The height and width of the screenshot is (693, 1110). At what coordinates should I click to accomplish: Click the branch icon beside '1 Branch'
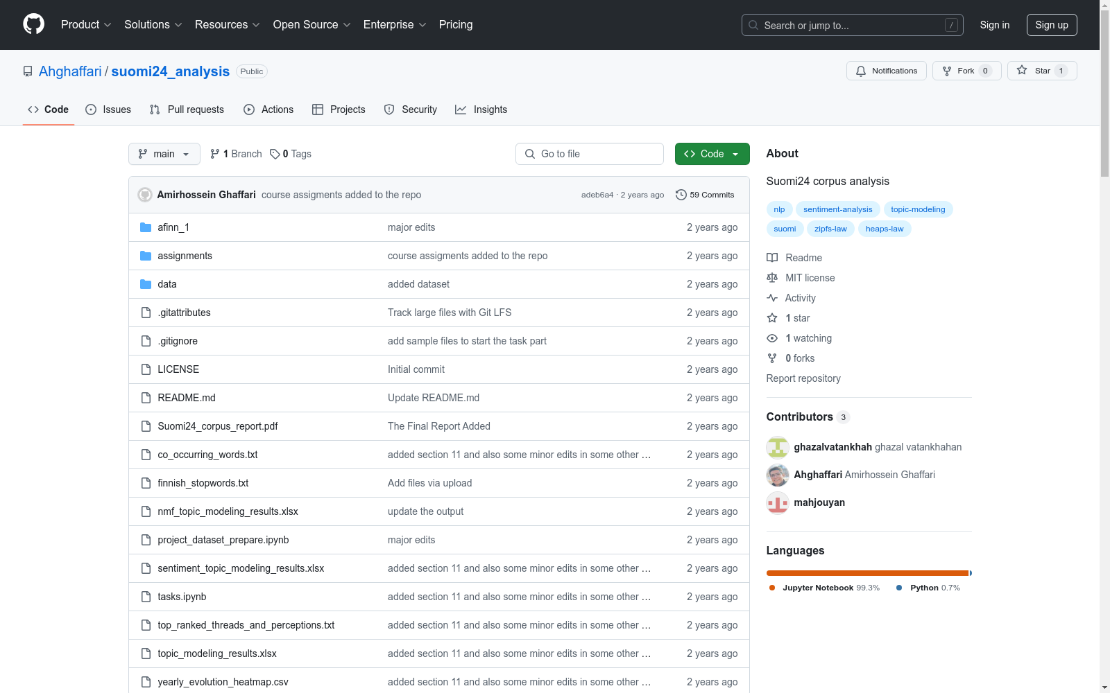pos(215,154)
